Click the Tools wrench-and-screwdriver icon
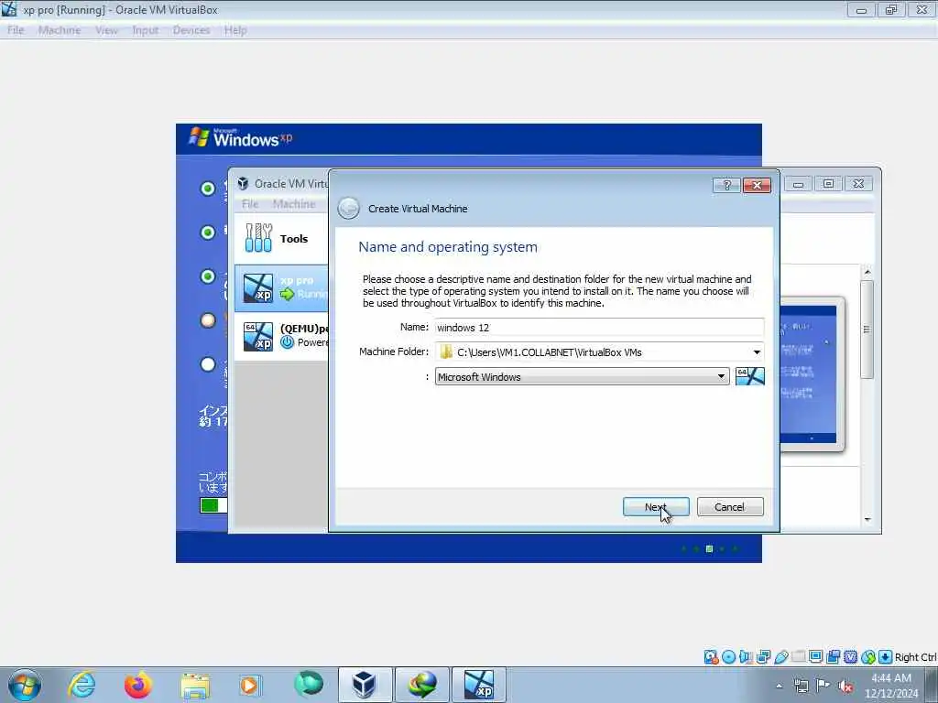Viewport: 938px width, 703px height. [x=258, y=238]
